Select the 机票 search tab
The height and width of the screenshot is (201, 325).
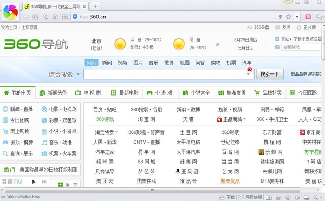pyautogui.click(x=231, y=63)
